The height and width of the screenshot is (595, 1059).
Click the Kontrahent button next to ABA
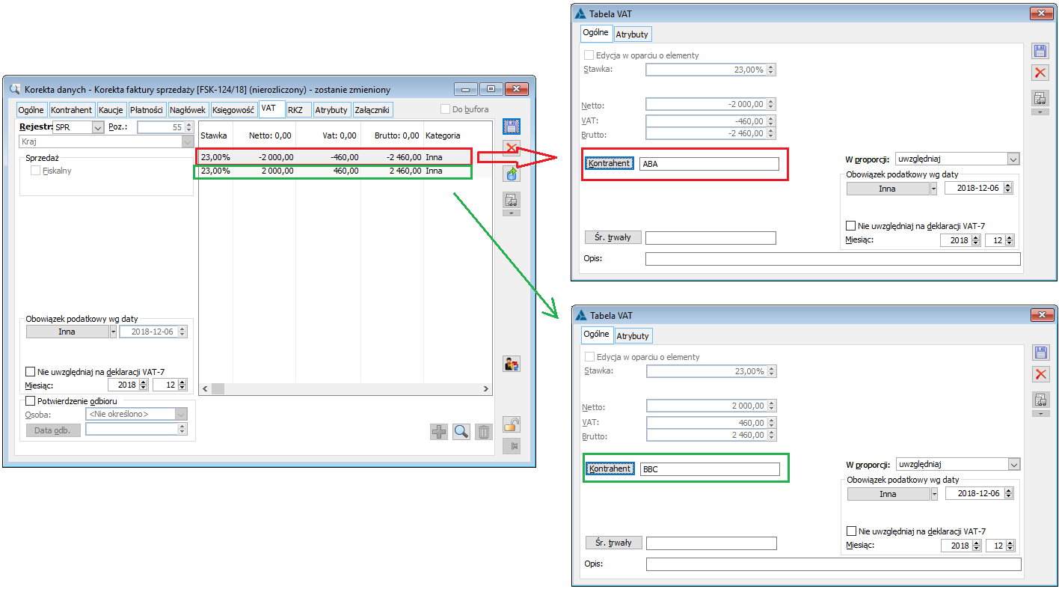610,164
